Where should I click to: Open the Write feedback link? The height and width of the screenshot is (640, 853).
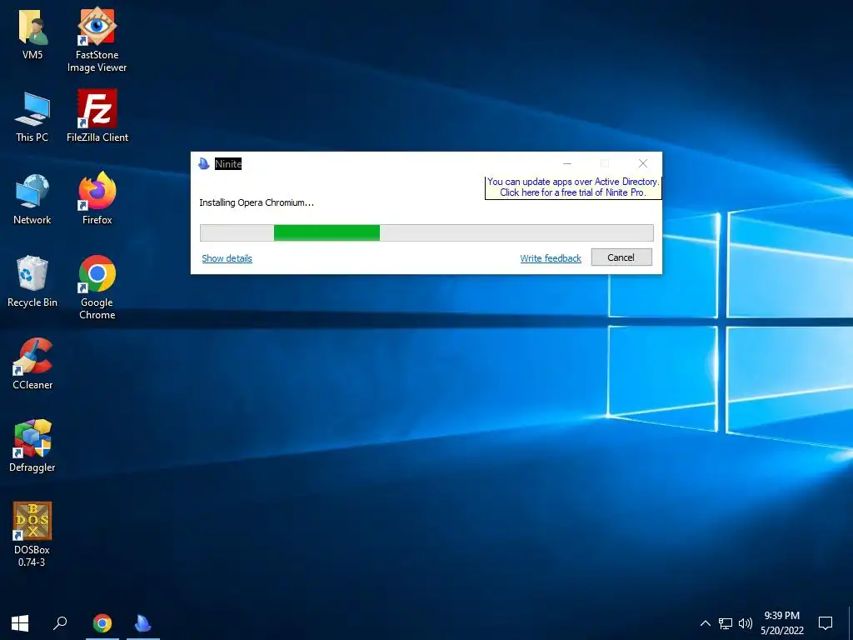click(x=551, y=258)
